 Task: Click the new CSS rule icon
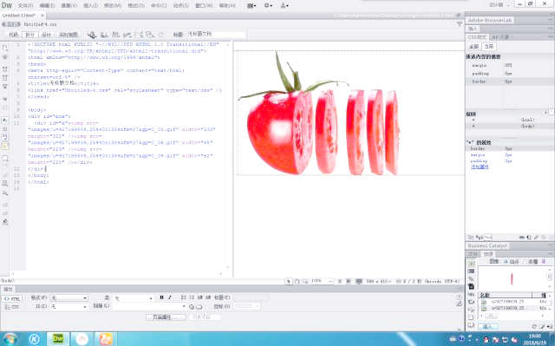pyautogui.click(x=529, y=238)
